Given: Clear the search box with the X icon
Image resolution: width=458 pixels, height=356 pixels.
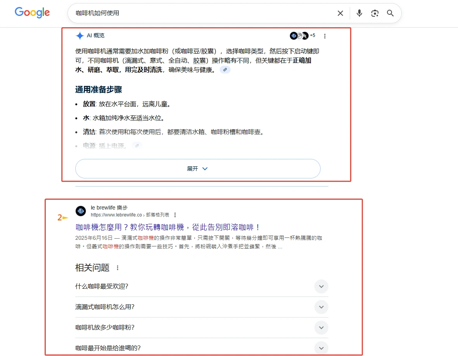Looking at the screenshot, I should coord(340,13).
